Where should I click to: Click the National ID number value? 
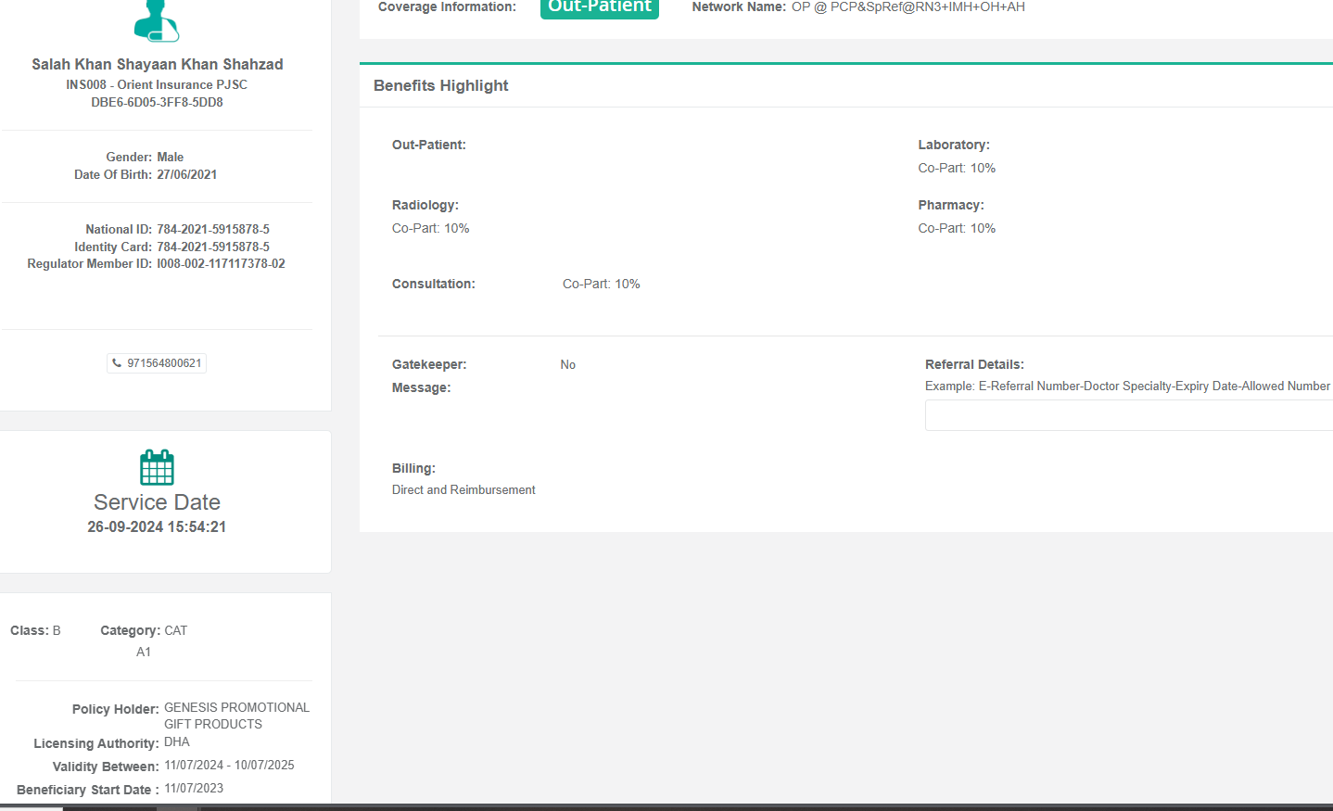pos(213,229)
